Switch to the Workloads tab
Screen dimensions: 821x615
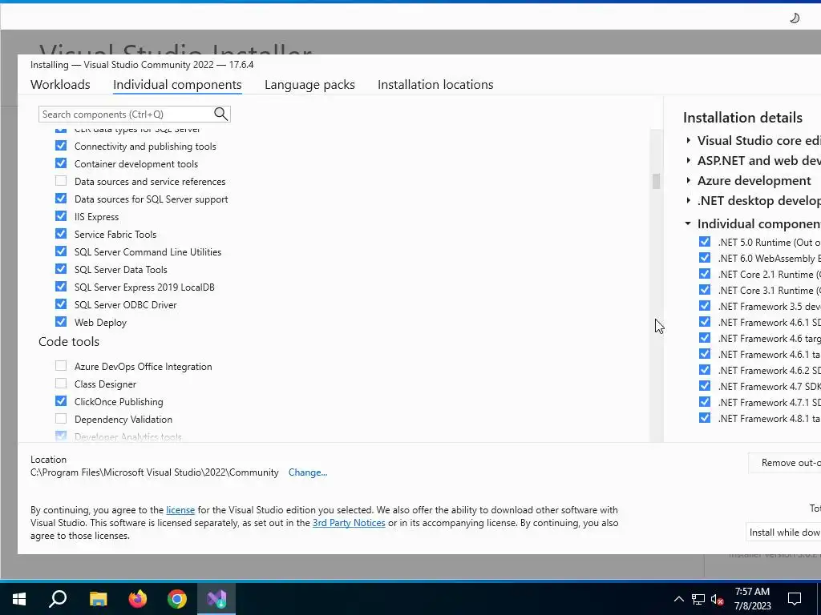[60, 85]
